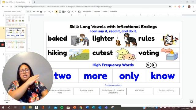Screen dimensions: 196x110
Task: Click the Rainbow Write activity cell
Action: click(x=86, y=91)
